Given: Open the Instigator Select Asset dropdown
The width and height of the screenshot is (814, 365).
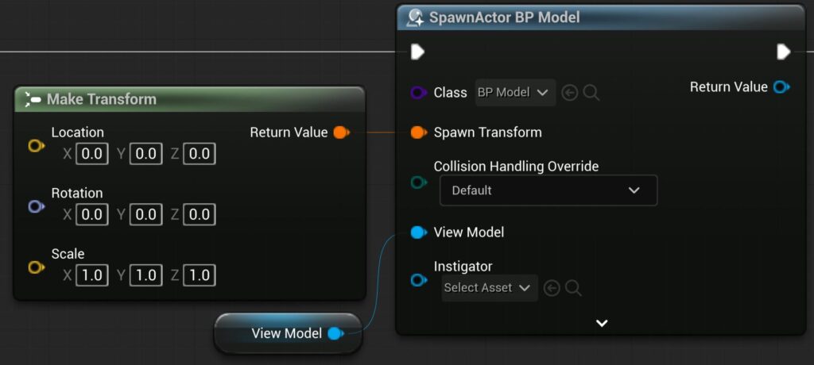Looking at the screenshot, I should click(x=489, y=288).
